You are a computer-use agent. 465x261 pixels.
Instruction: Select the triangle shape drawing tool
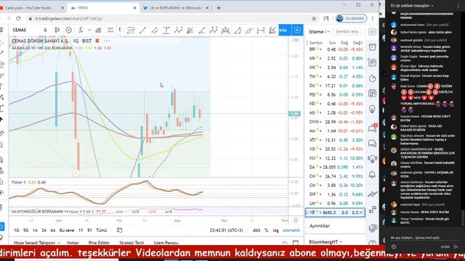coord(238,30)
